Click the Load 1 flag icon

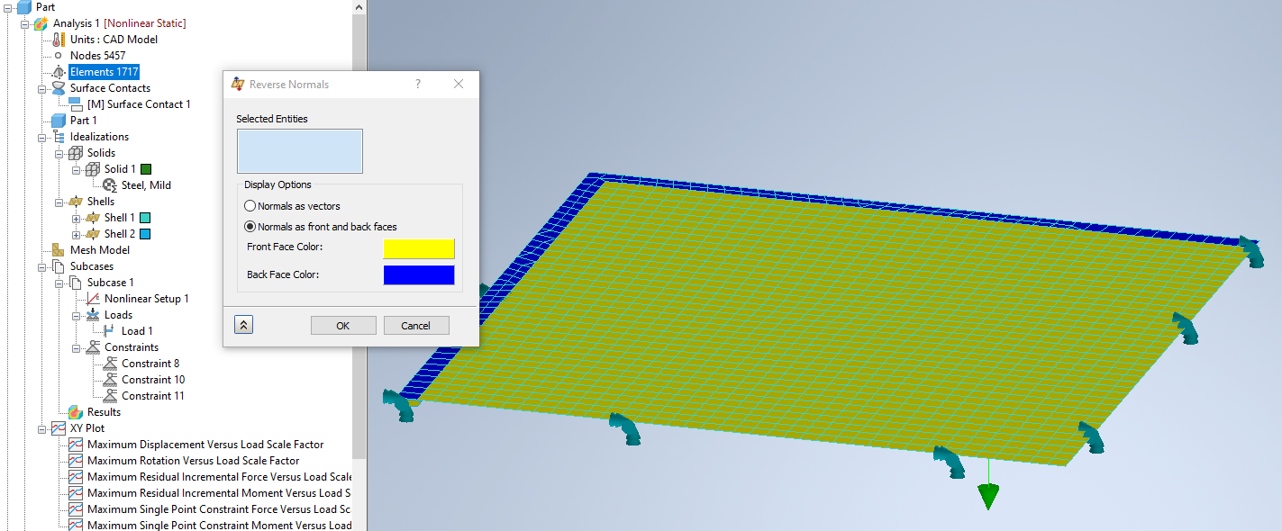coord(110,331)
